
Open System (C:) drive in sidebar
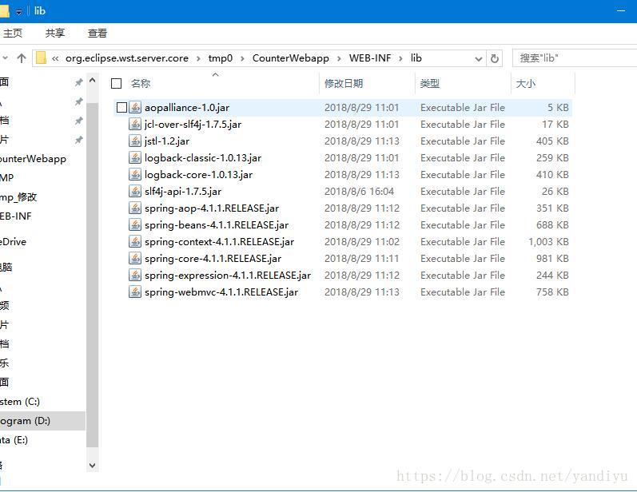point(20,402)
